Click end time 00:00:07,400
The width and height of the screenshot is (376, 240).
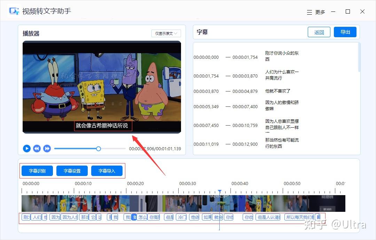coord(245,106)
